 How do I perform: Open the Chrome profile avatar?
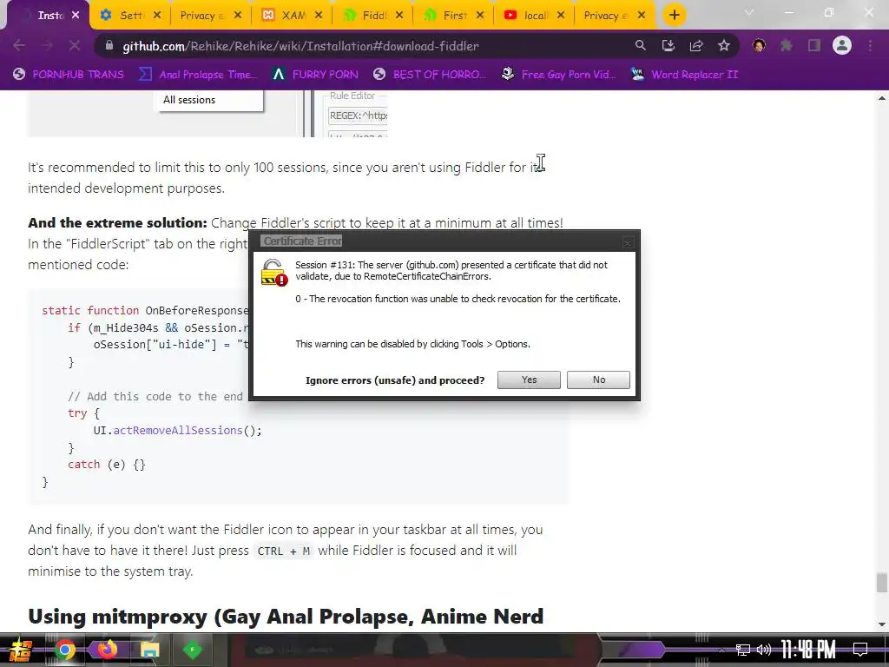coord(842,46)
